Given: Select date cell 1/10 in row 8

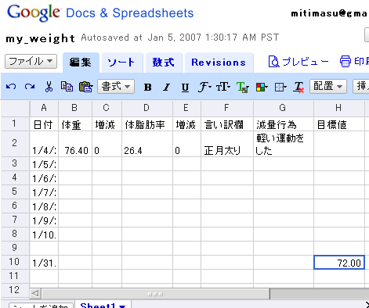Looking at the screenshot, I should click(44, 235).
